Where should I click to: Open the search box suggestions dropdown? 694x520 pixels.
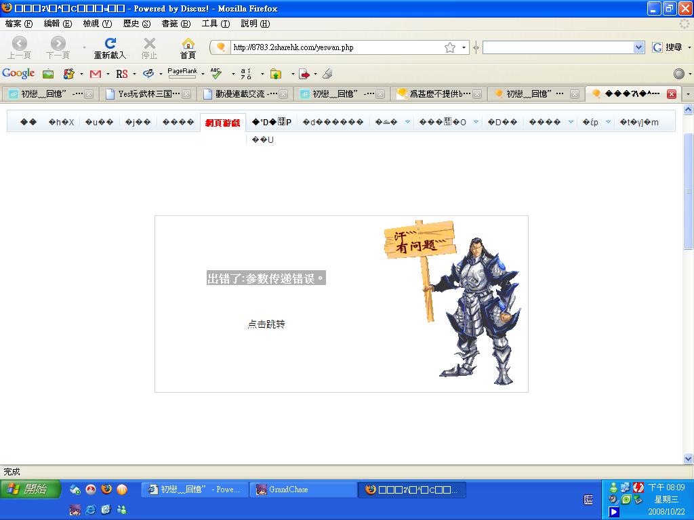[x=638, y=47]
